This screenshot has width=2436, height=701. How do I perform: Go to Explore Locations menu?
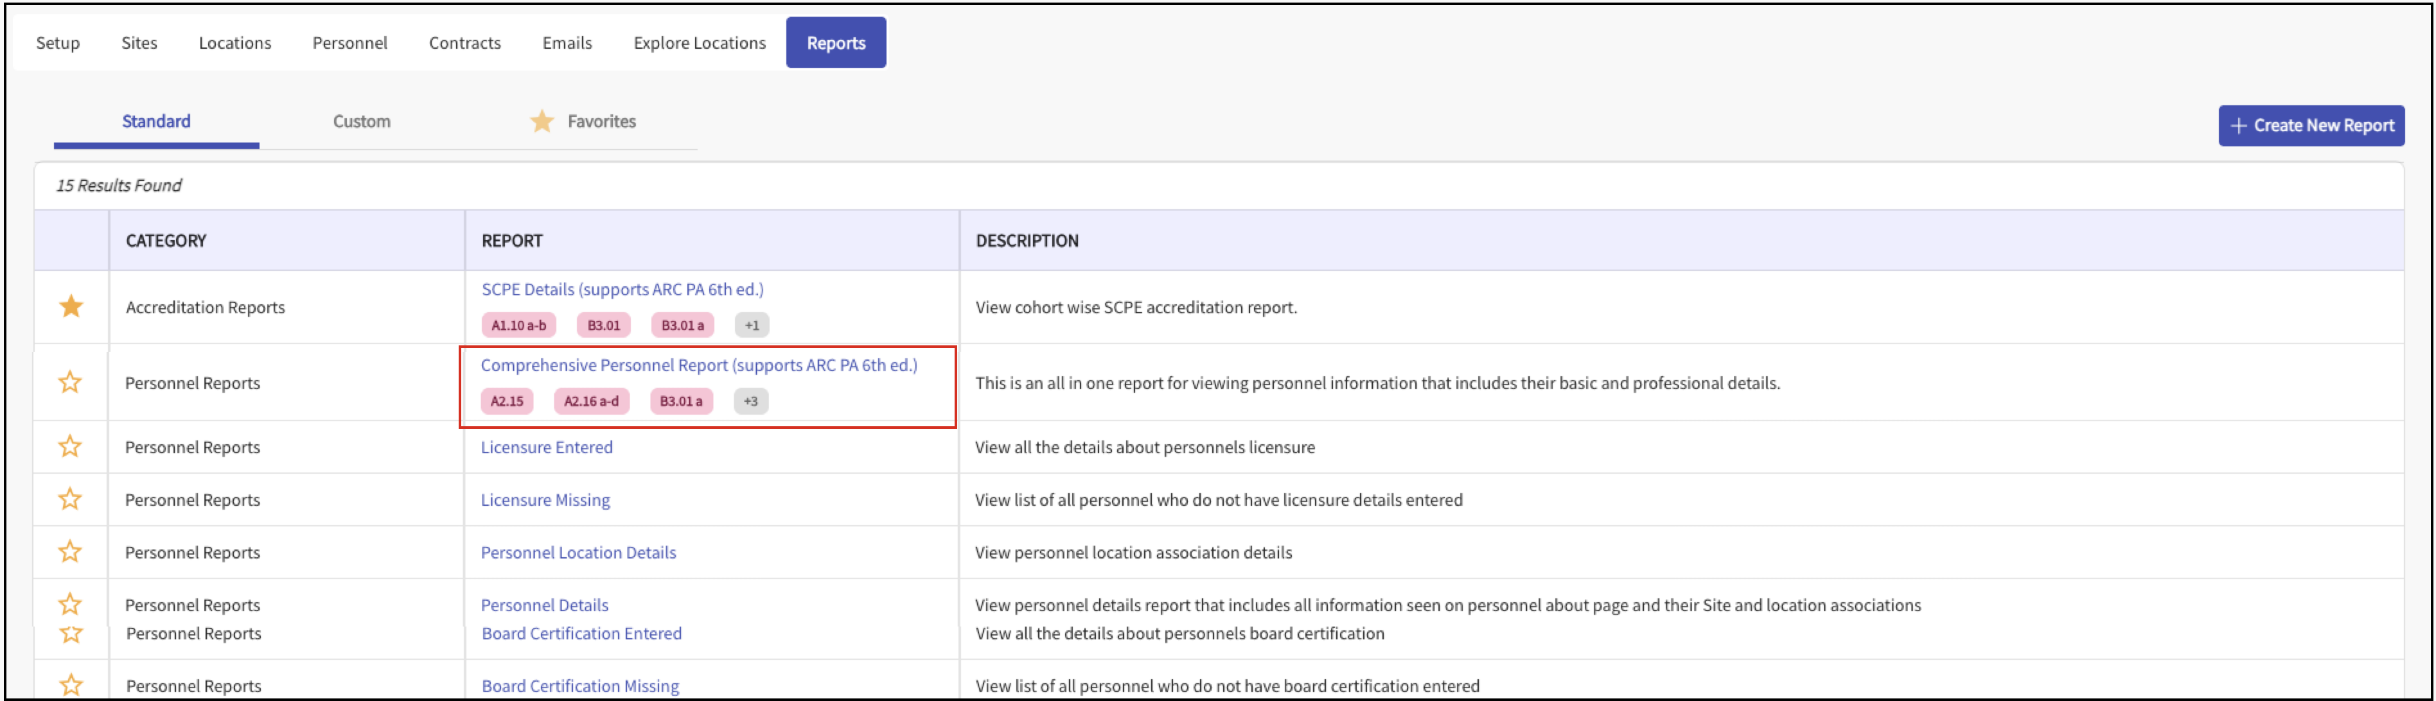[699, 44]
